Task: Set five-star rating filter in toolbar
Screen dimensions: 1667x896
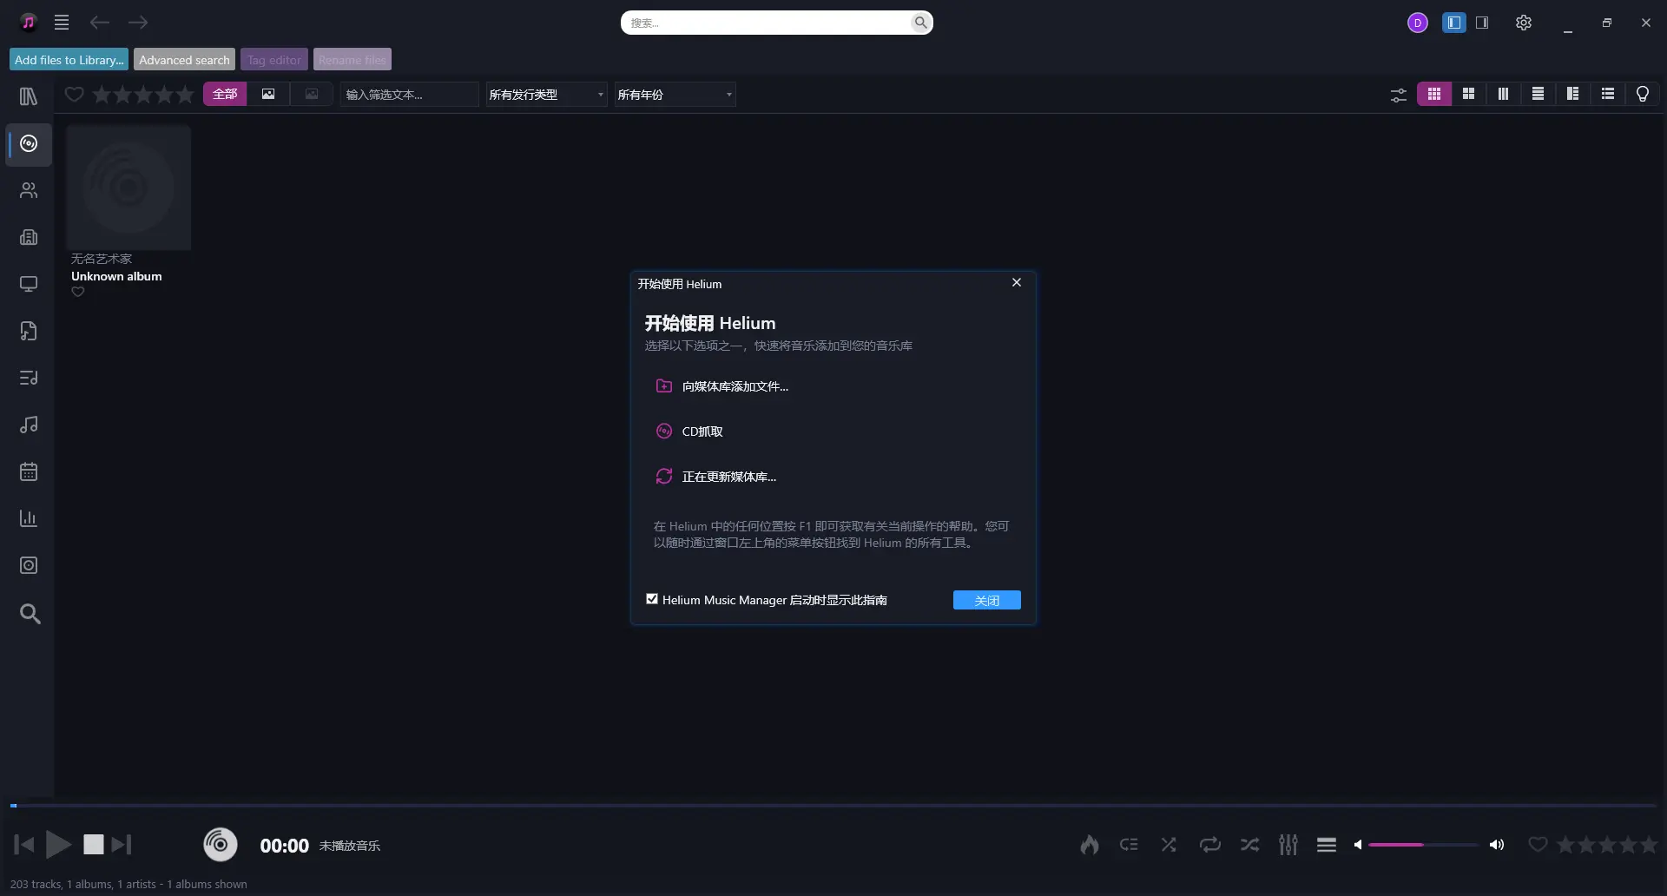Action: pos(185,95)
